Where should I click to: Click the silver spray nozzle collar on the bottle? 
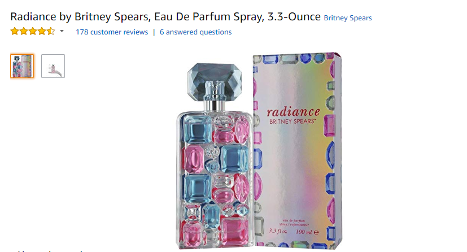point(215,105)
